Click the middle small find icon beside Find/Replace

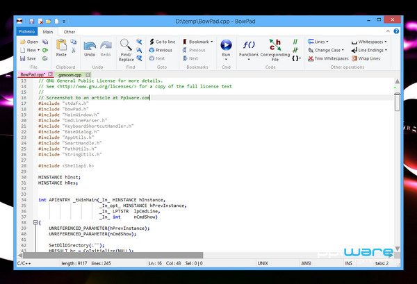click(139, 50)
